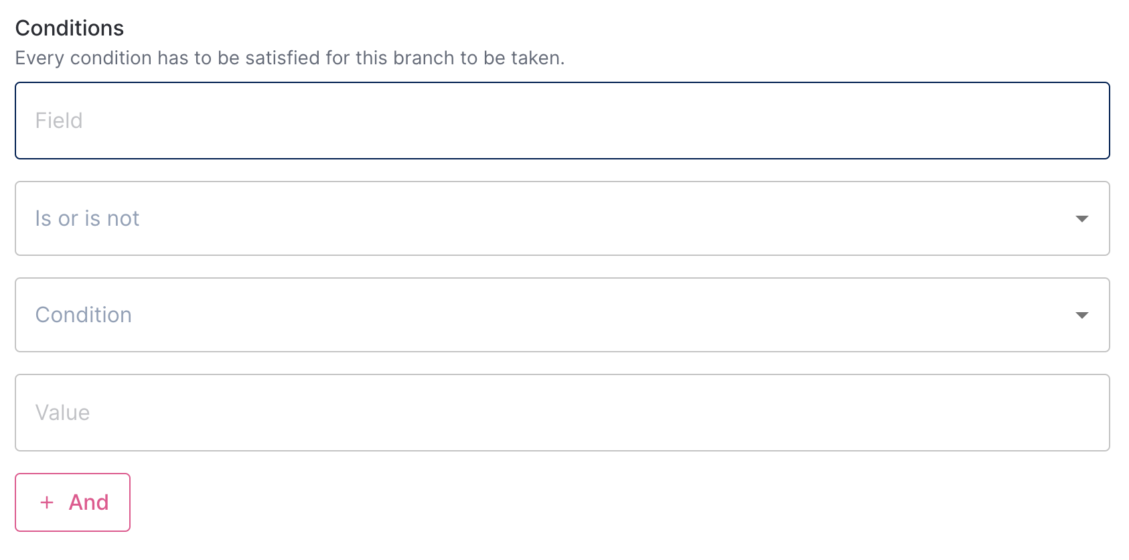Click the plus icon on the And button

[47, 502]
